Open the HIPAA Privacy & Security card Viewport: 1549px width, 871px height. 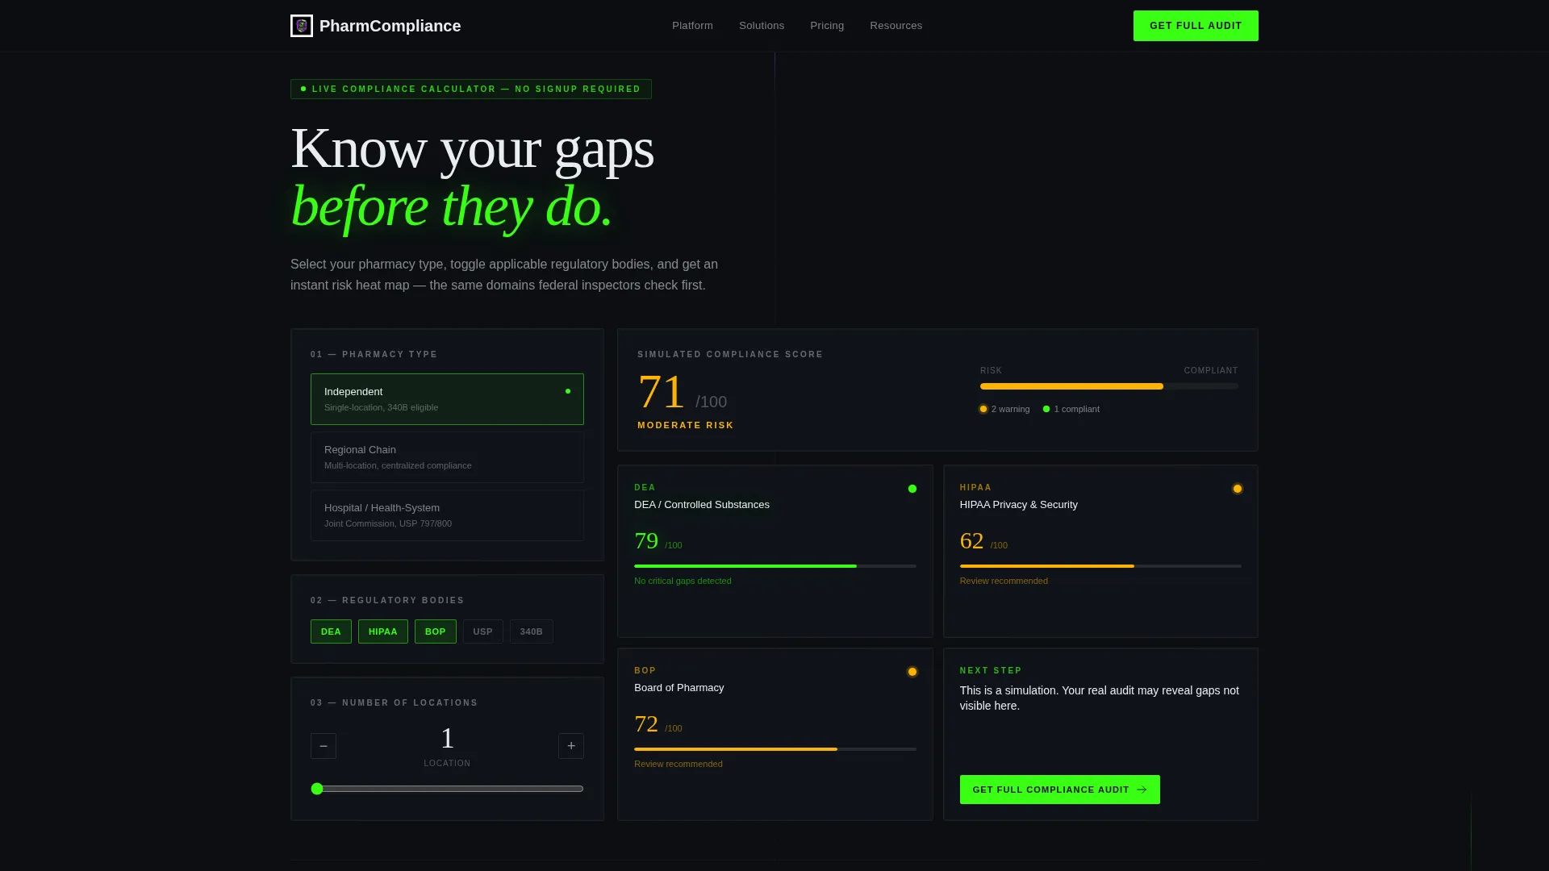[1100, 551]
